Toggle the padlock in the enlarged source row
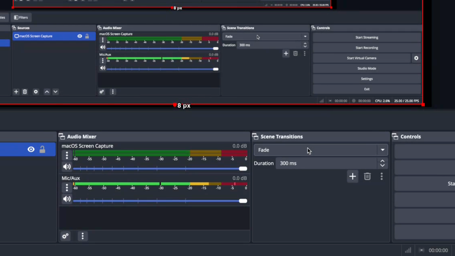455x256 pixels. [x=42, y=150]
